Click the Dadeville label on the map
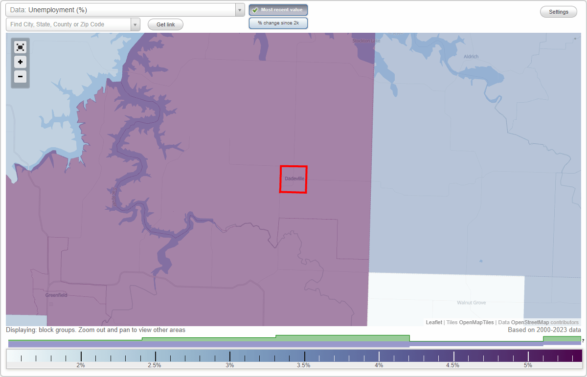 (294, 179)
